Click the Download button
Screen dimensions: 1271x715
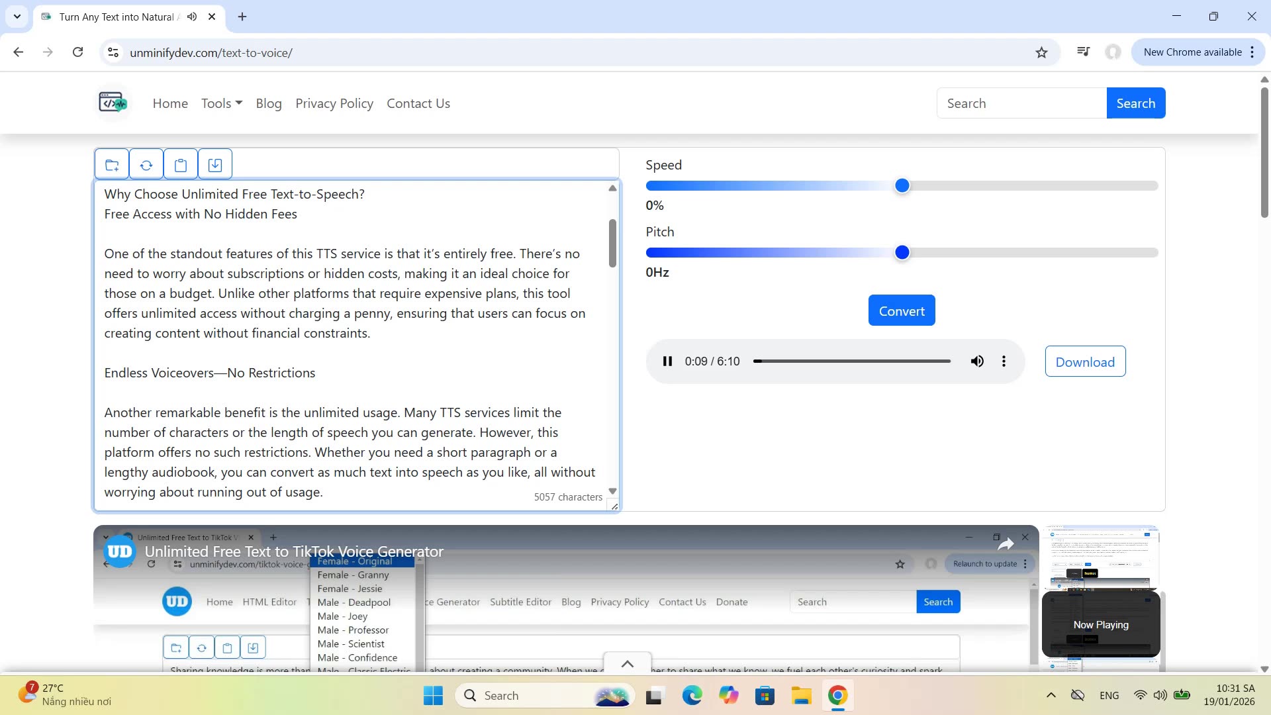1085,361
